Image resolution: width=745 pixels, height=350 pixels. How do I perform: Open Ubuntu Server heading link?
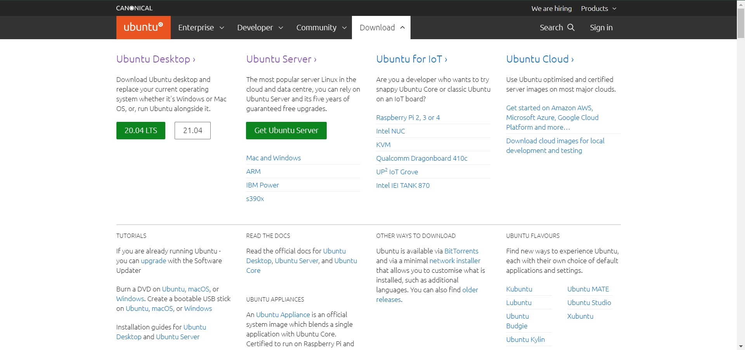tap(281, 59)
